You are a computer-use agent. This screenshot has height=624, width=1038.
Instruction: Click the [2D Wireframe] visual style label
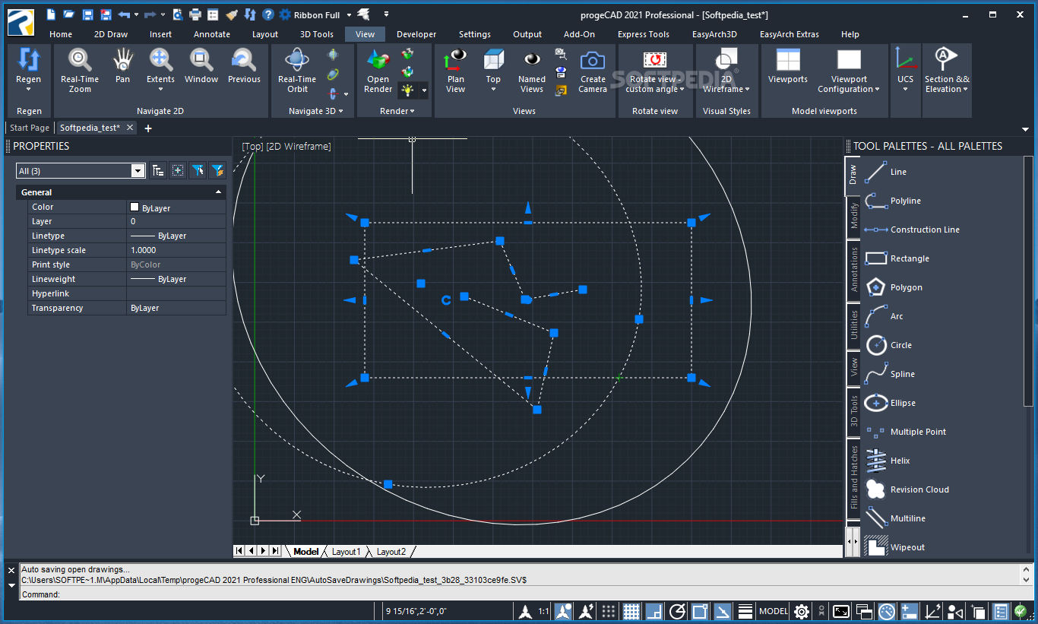299,146
